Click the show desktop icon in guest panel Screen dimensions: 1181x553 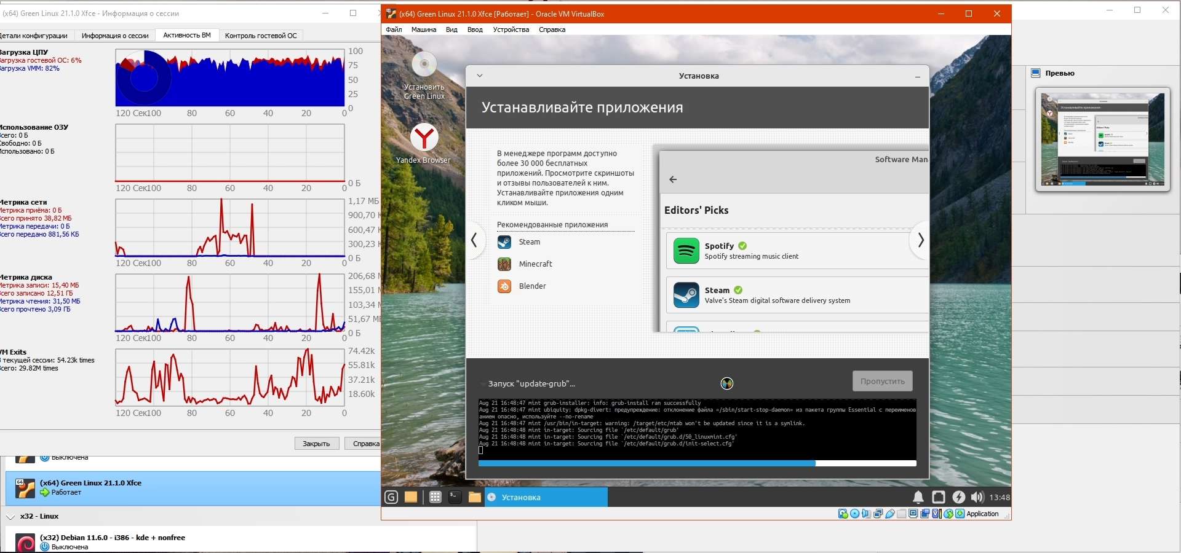[411, 497]
